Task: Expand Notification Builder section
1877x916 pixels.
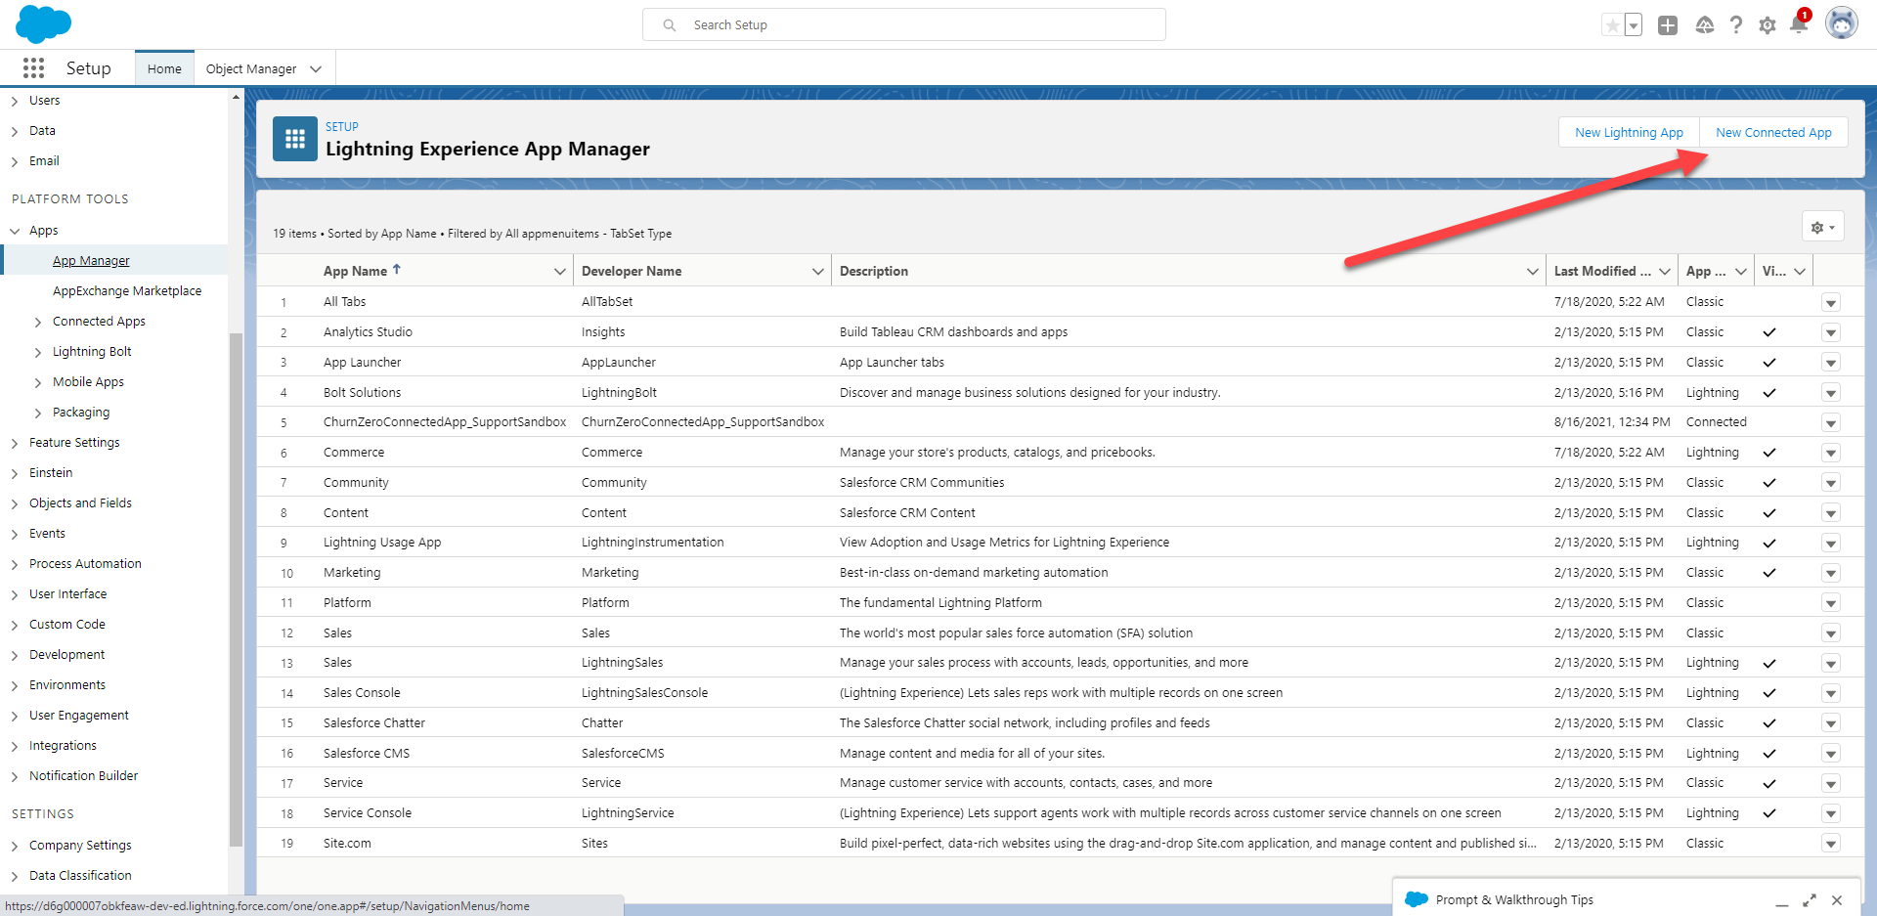Action: pyautogui.click(x=15, y=776)
